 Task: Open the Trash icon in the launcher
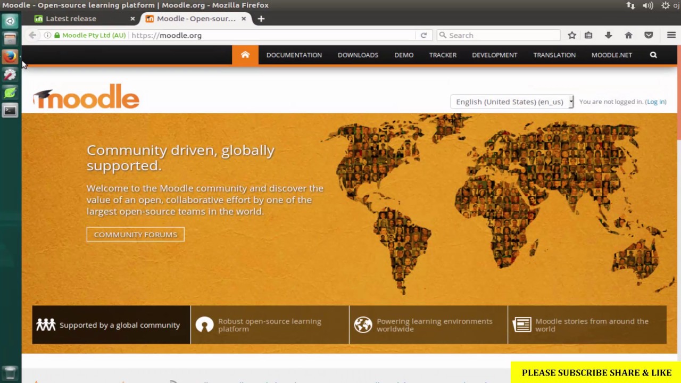pos(10,373)
